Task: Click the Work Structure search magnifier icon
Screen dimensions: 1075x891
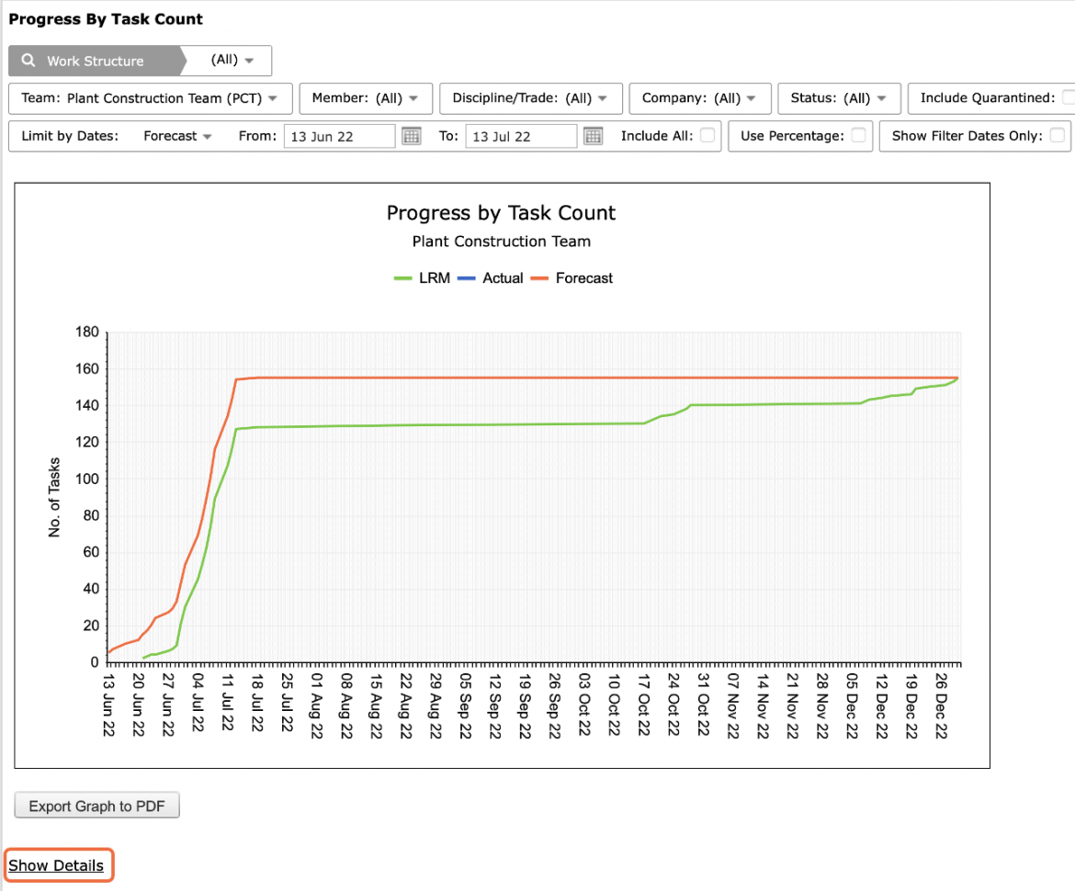Action: 28,61
